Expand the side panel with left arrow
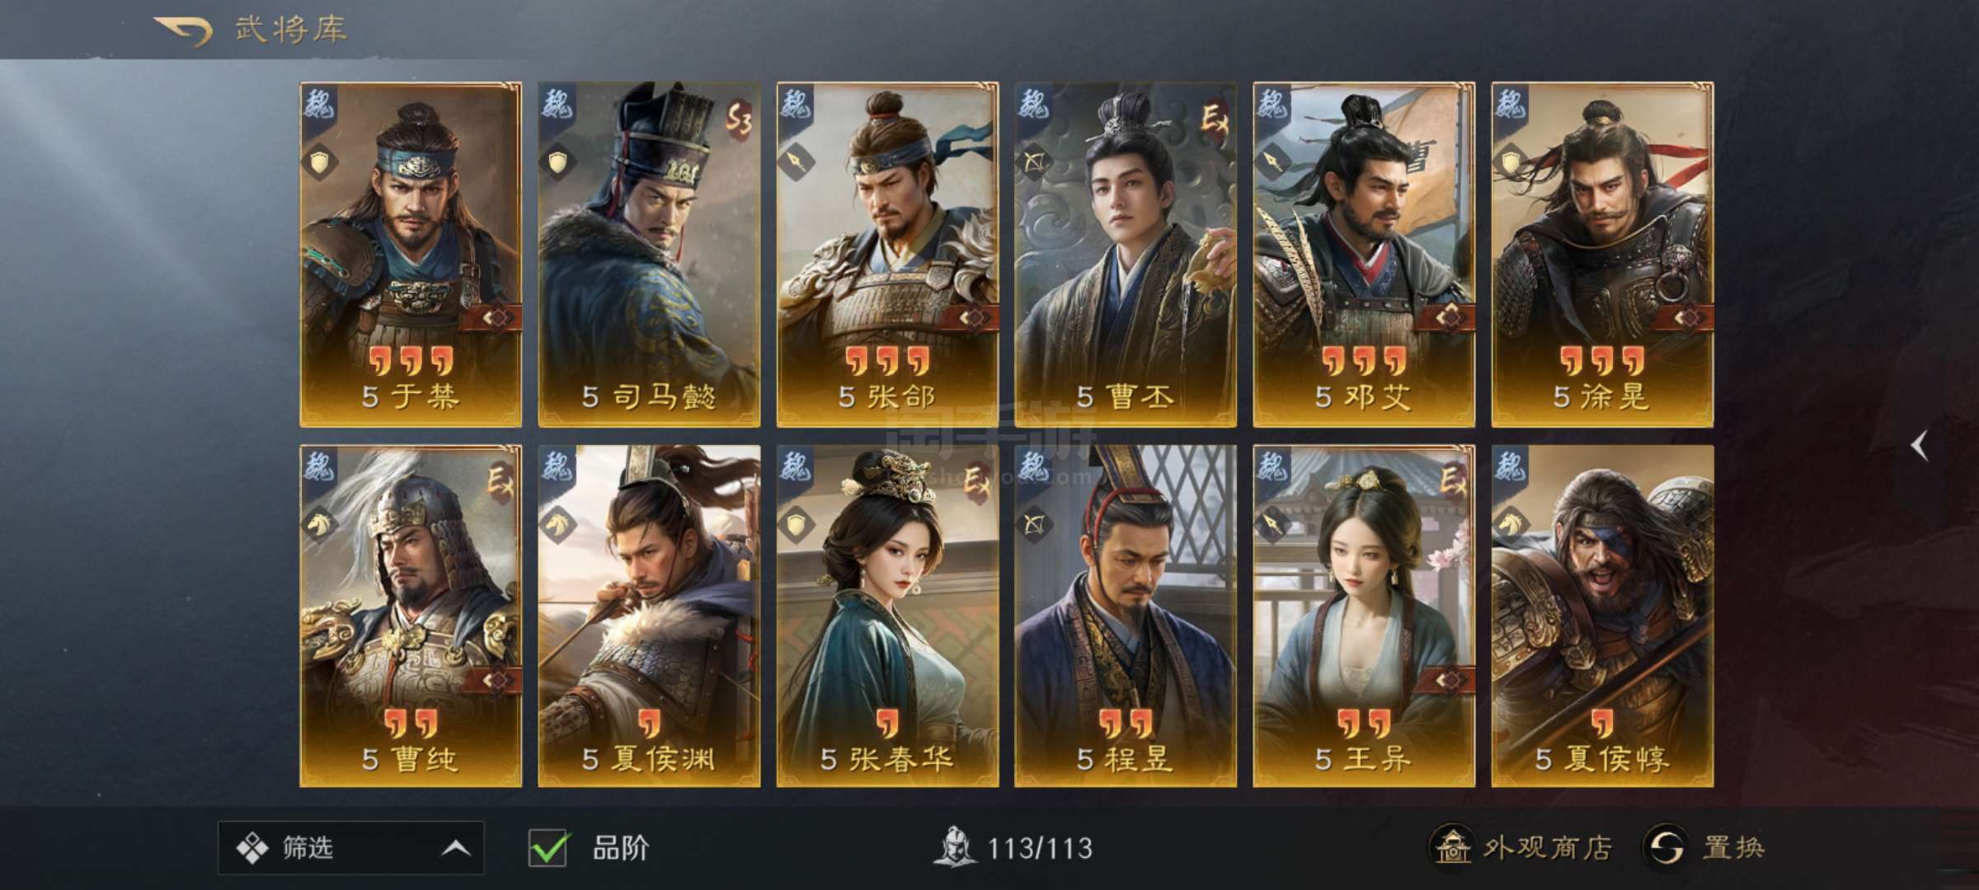This screenshot has width=1979, height=890. click(x=1920, y=446)
